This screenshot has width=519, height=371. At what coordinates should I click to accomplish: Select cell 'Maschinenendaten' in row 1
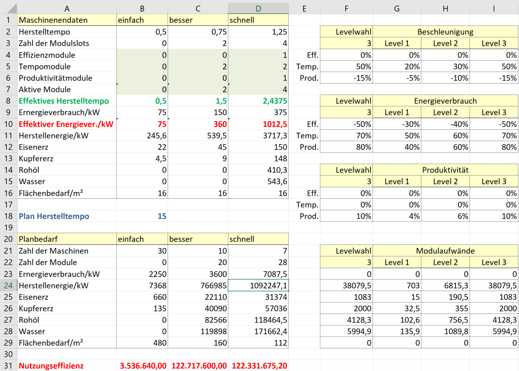pos(67,20)
